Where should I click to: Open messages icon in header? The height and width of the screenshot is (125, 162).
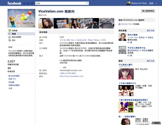[x=28, y=3]
